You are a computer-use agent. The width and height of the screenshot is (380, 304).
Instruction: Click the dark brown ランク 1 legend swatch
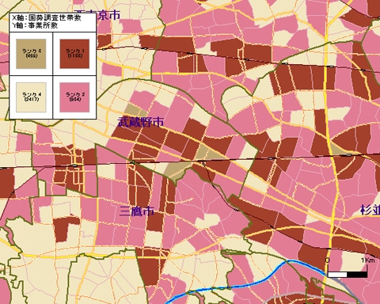pyautogui.click(x=74, y=54)
